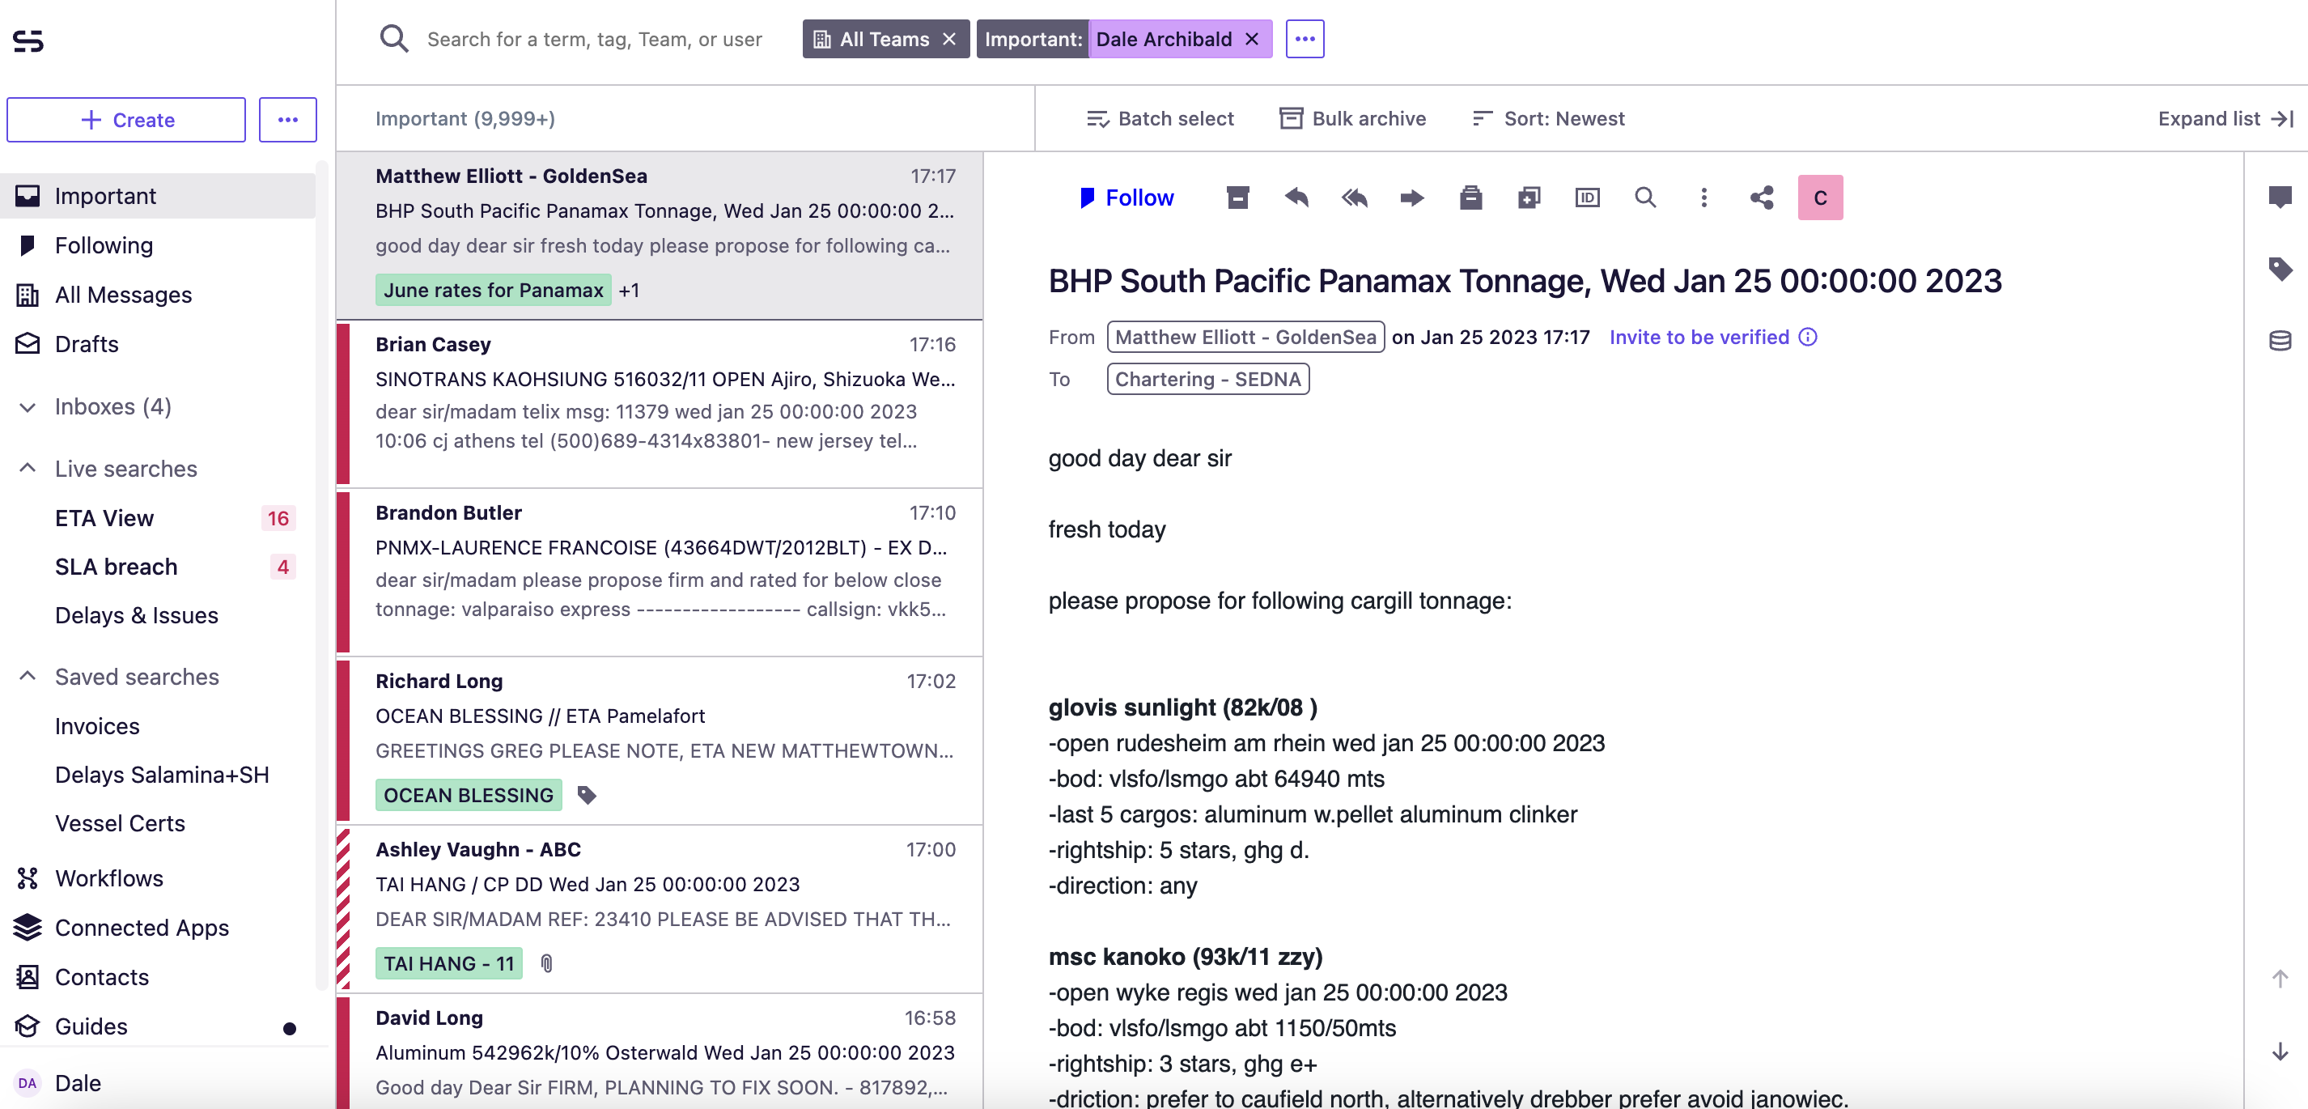Open Delays Salamina+SH saved search
The image size is (2308, 1109).
158,774
